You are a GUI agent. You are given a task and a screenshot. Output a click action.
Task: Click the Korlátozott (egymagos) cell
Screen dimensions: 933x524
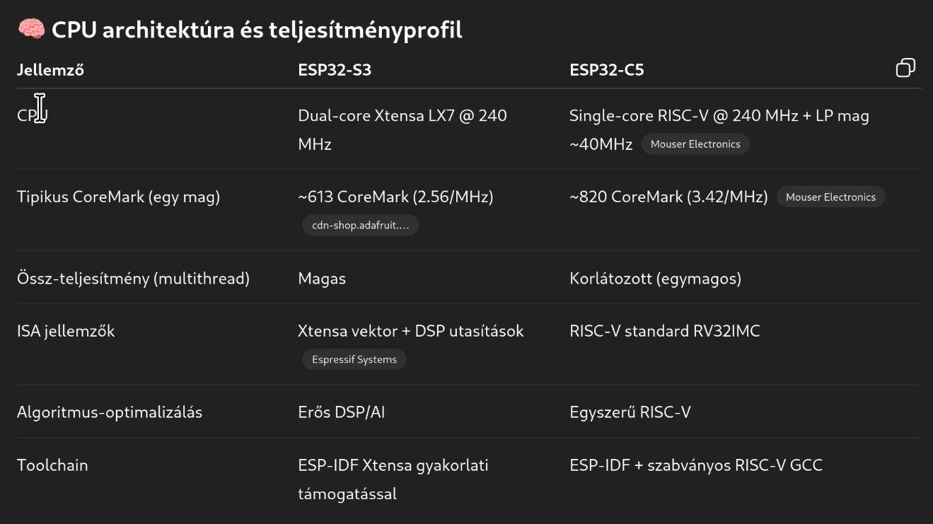[x=655, y=279]
